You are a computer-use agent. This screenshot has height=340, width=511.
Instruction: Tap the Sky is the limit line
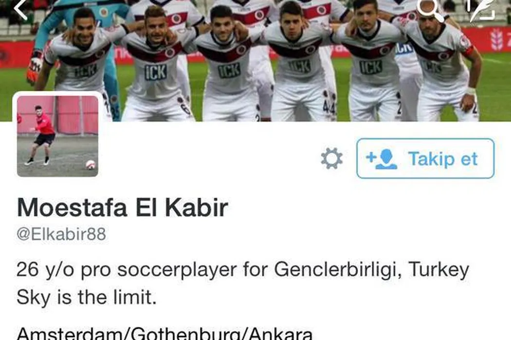click(86, 297)
